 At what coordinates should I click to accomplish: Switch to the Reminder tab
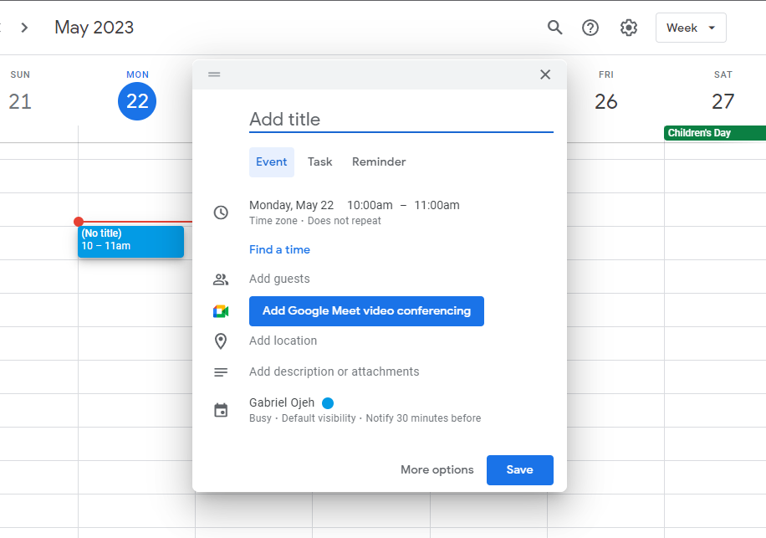pyautogui.click(x=379, y=161)
